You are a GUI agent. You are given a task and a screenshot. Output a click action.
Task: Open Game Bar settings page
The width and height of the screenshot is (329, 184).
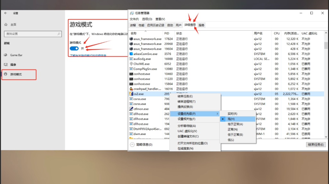(16, 55)
